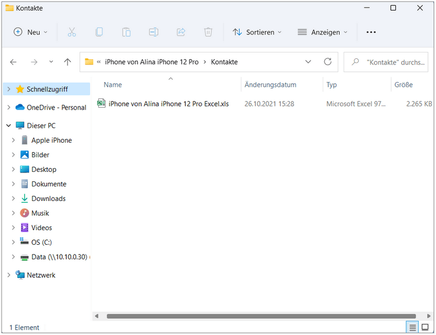The height and width of the screenshot is (335, 436).
Task: Click the Delete trash can icon
Action: coord(208,32)
